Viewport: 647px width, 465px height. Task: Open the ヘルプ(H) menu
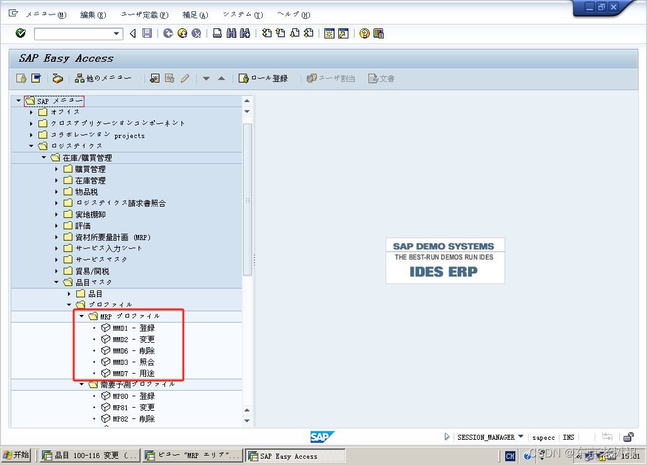294,15
